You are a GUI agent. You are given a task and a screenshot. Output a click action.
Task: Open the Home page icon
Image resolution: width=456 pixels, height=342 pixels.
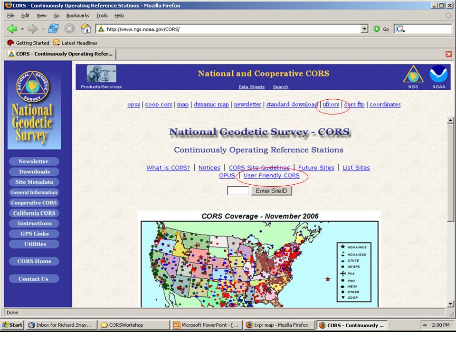pos(85,29)
